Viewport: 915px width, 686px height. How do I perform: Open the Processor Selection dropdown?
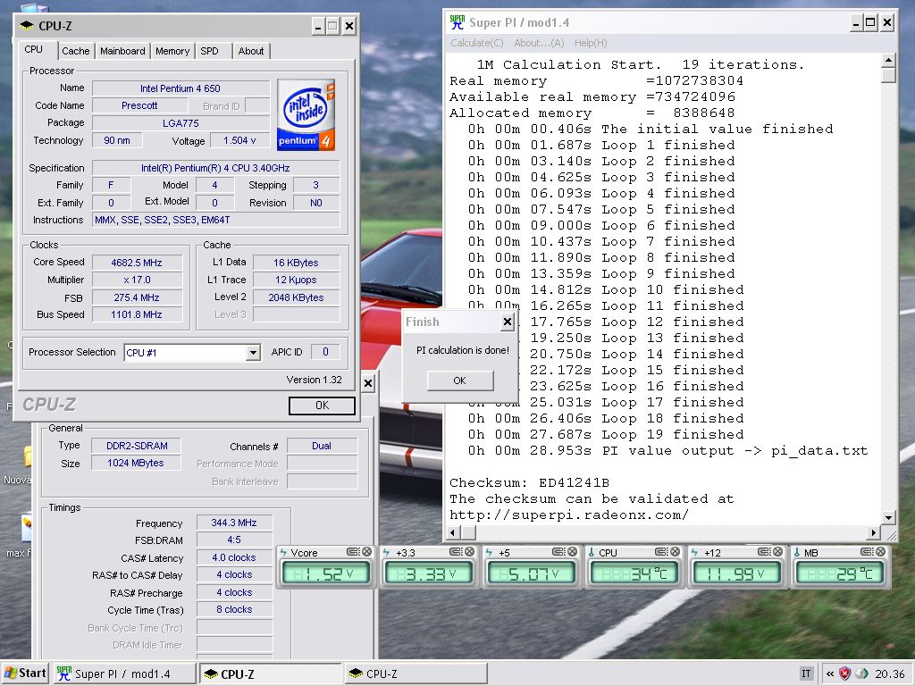253,352
